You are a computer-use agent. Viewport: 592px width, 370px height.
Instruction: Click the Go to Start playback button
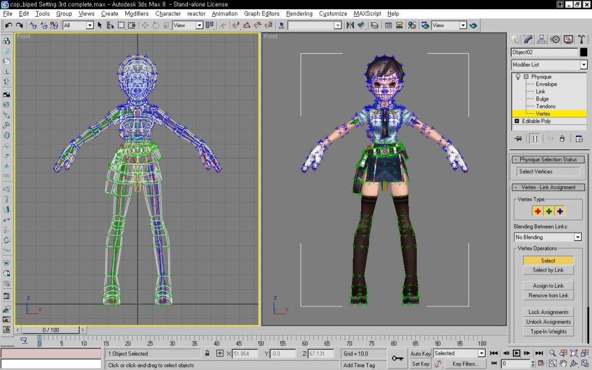point(494,353)
